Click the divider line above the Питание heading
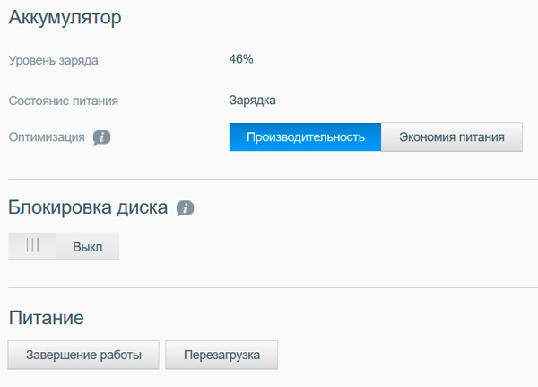Screen dimensions: 538x387 [x=269, y=288]
